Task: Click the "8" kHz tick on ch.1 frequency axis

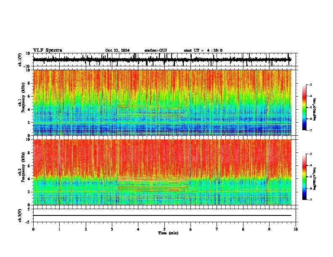Action: click(x=29, y=83)
